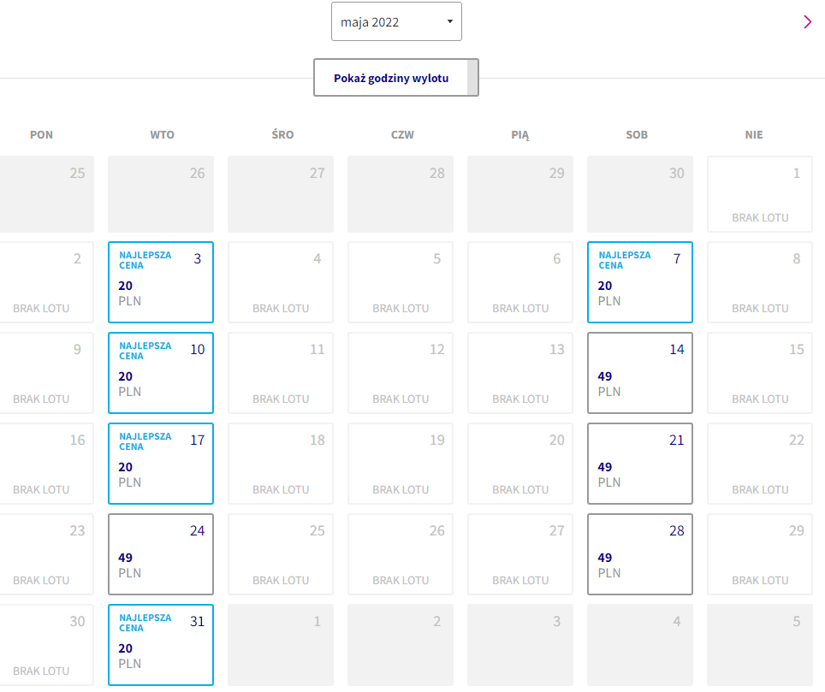Choose May 10 flight at 20 PLN
Image resolution: width=825 pixels, height=692 pixels.
(161, 373)
